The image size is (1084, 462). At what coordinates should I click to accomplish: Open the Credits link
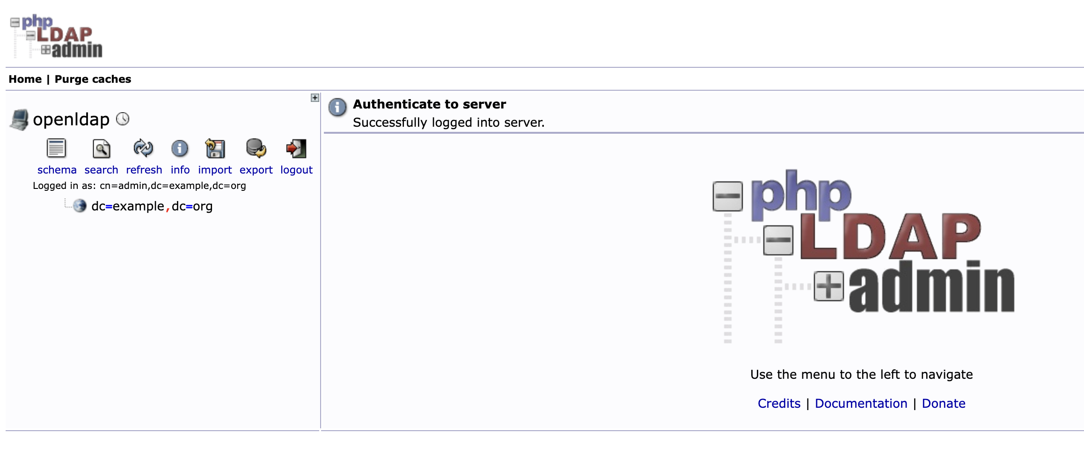pyautogui.click(x=779, y=403)
